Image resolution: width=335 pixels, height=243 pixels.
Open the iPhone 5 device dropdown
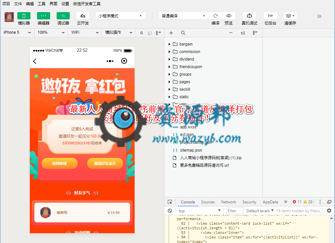coord(17,32)
